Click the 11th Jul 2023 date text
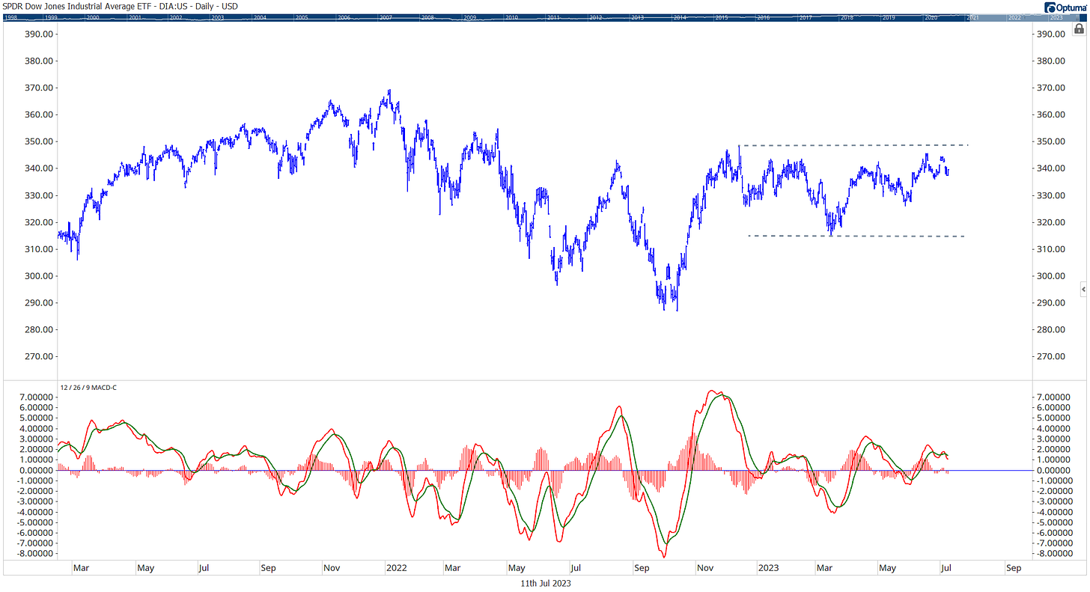The height and width of the screenshot is (592, 1090). click(545, 582)
